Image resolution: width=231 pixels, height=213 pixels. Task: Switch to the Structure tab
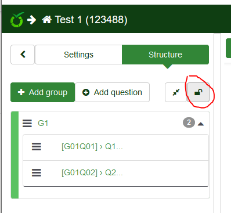click(x=165, y=55)
